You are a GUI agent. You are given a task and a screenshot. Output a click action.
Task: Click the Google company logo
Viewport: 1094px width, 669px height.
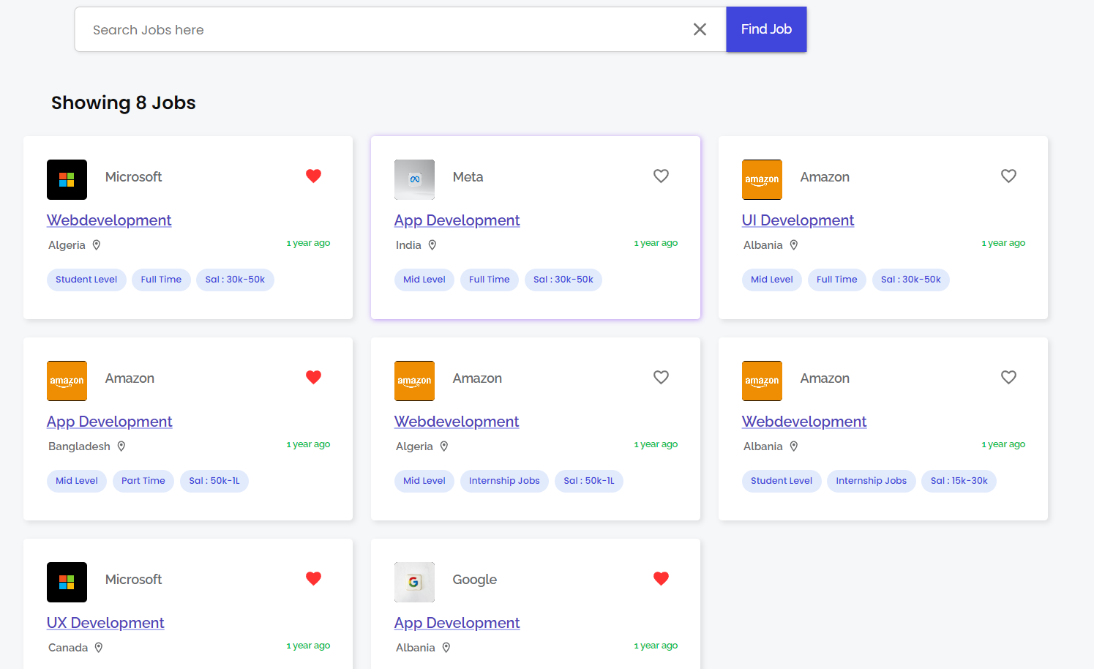(414, 582)
